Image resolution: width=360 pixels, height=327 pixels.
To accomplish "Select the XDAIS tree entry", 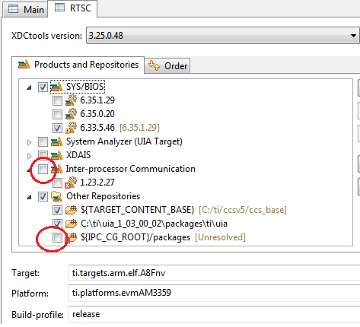I will (78, 155).
